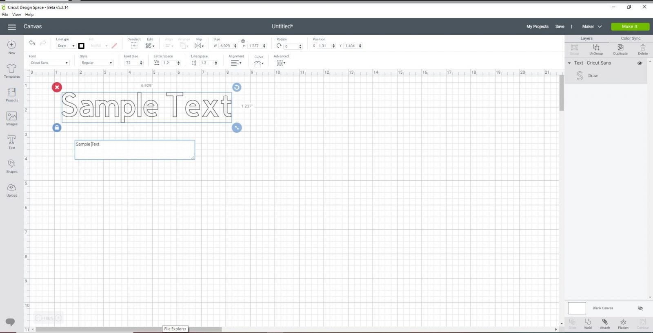This screenshot has height=333, width=653.
Task: Click the red delete handle on text
Action: coord(57,87)
